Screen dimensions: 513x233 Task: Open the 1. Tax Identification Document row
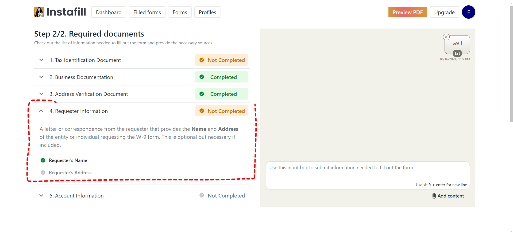pyautogui.click(x=142, y=60)
